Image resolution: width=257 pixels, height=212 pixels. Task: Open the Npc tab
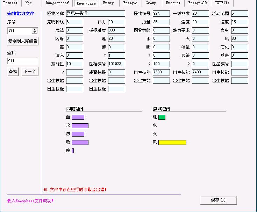point(28,3)
